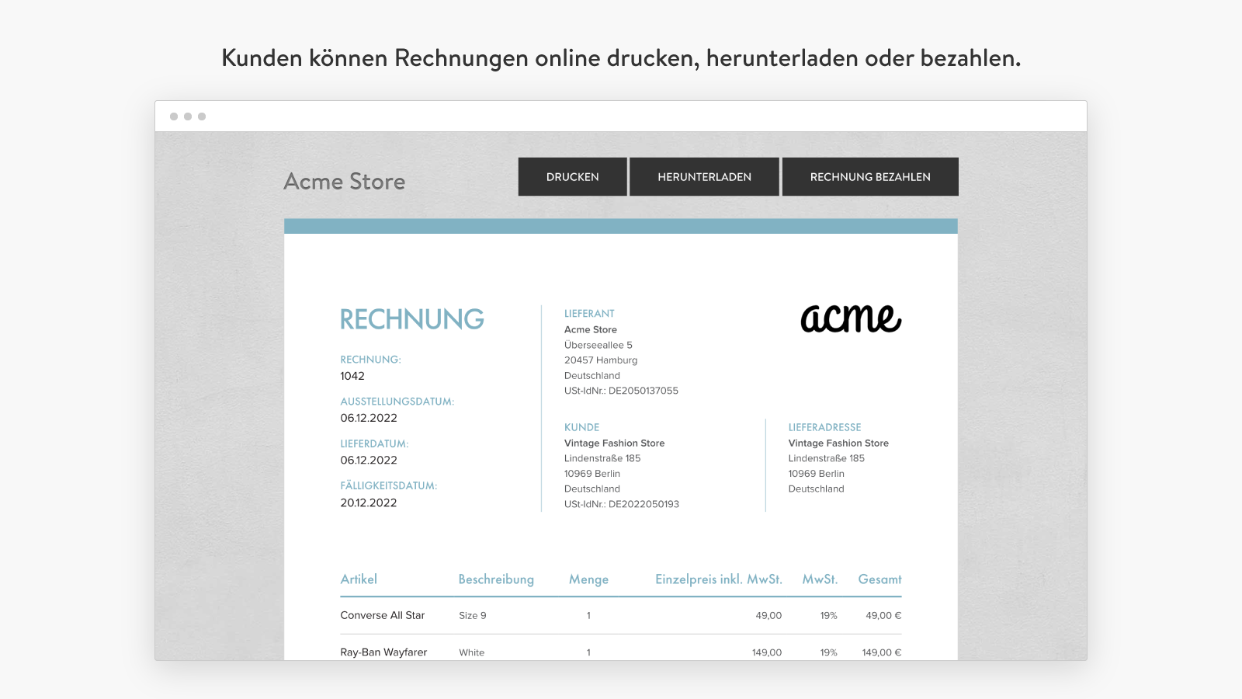Click the RECHNUNG BEZAHLEN button
The height and width of the screenshot is (699, 1242).
point(870,176)
